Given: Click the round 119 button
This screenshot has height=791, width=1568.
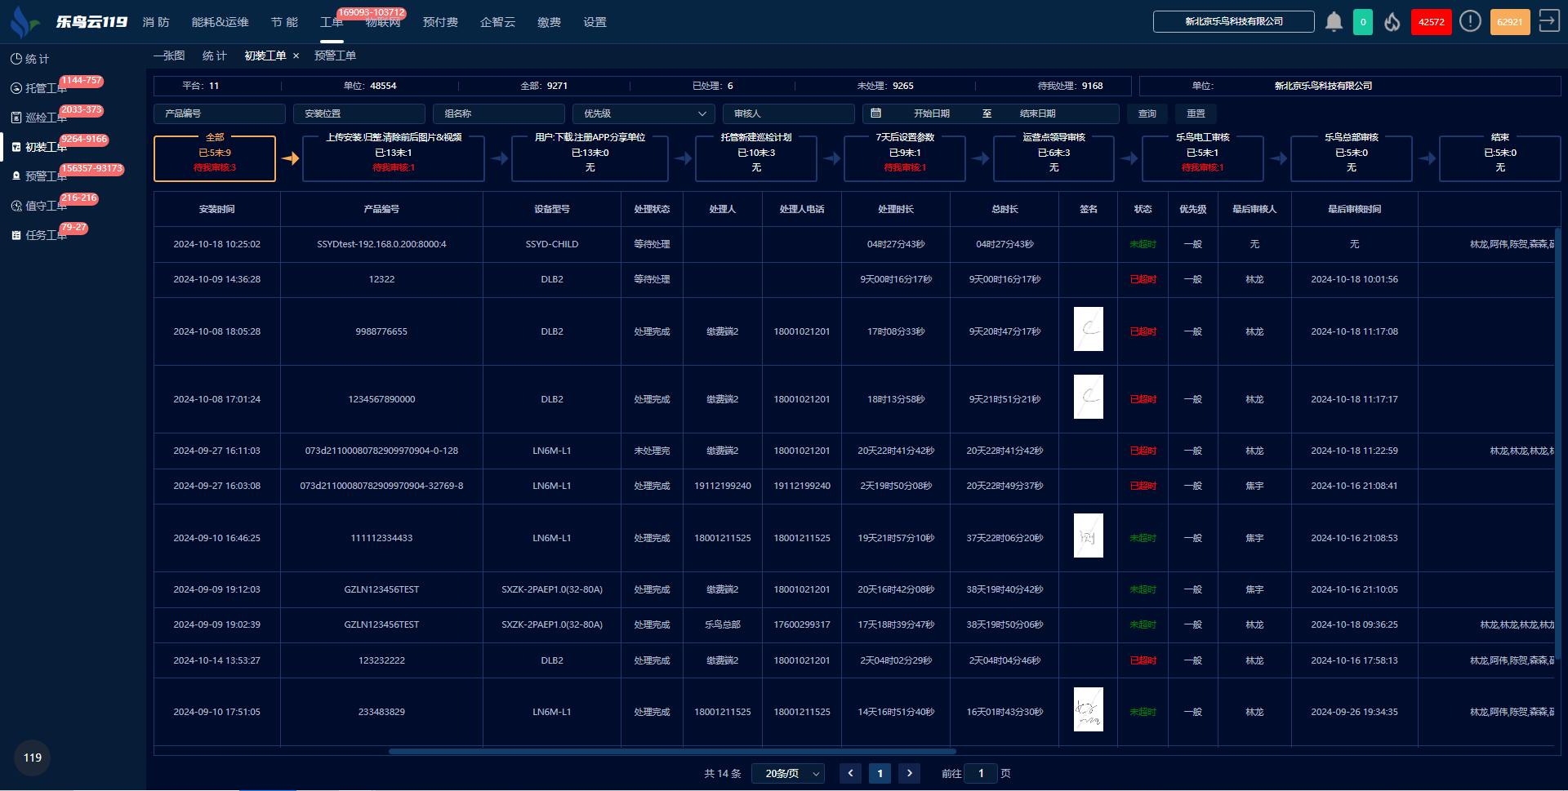Looking at the screenshot, I should 33,758.
